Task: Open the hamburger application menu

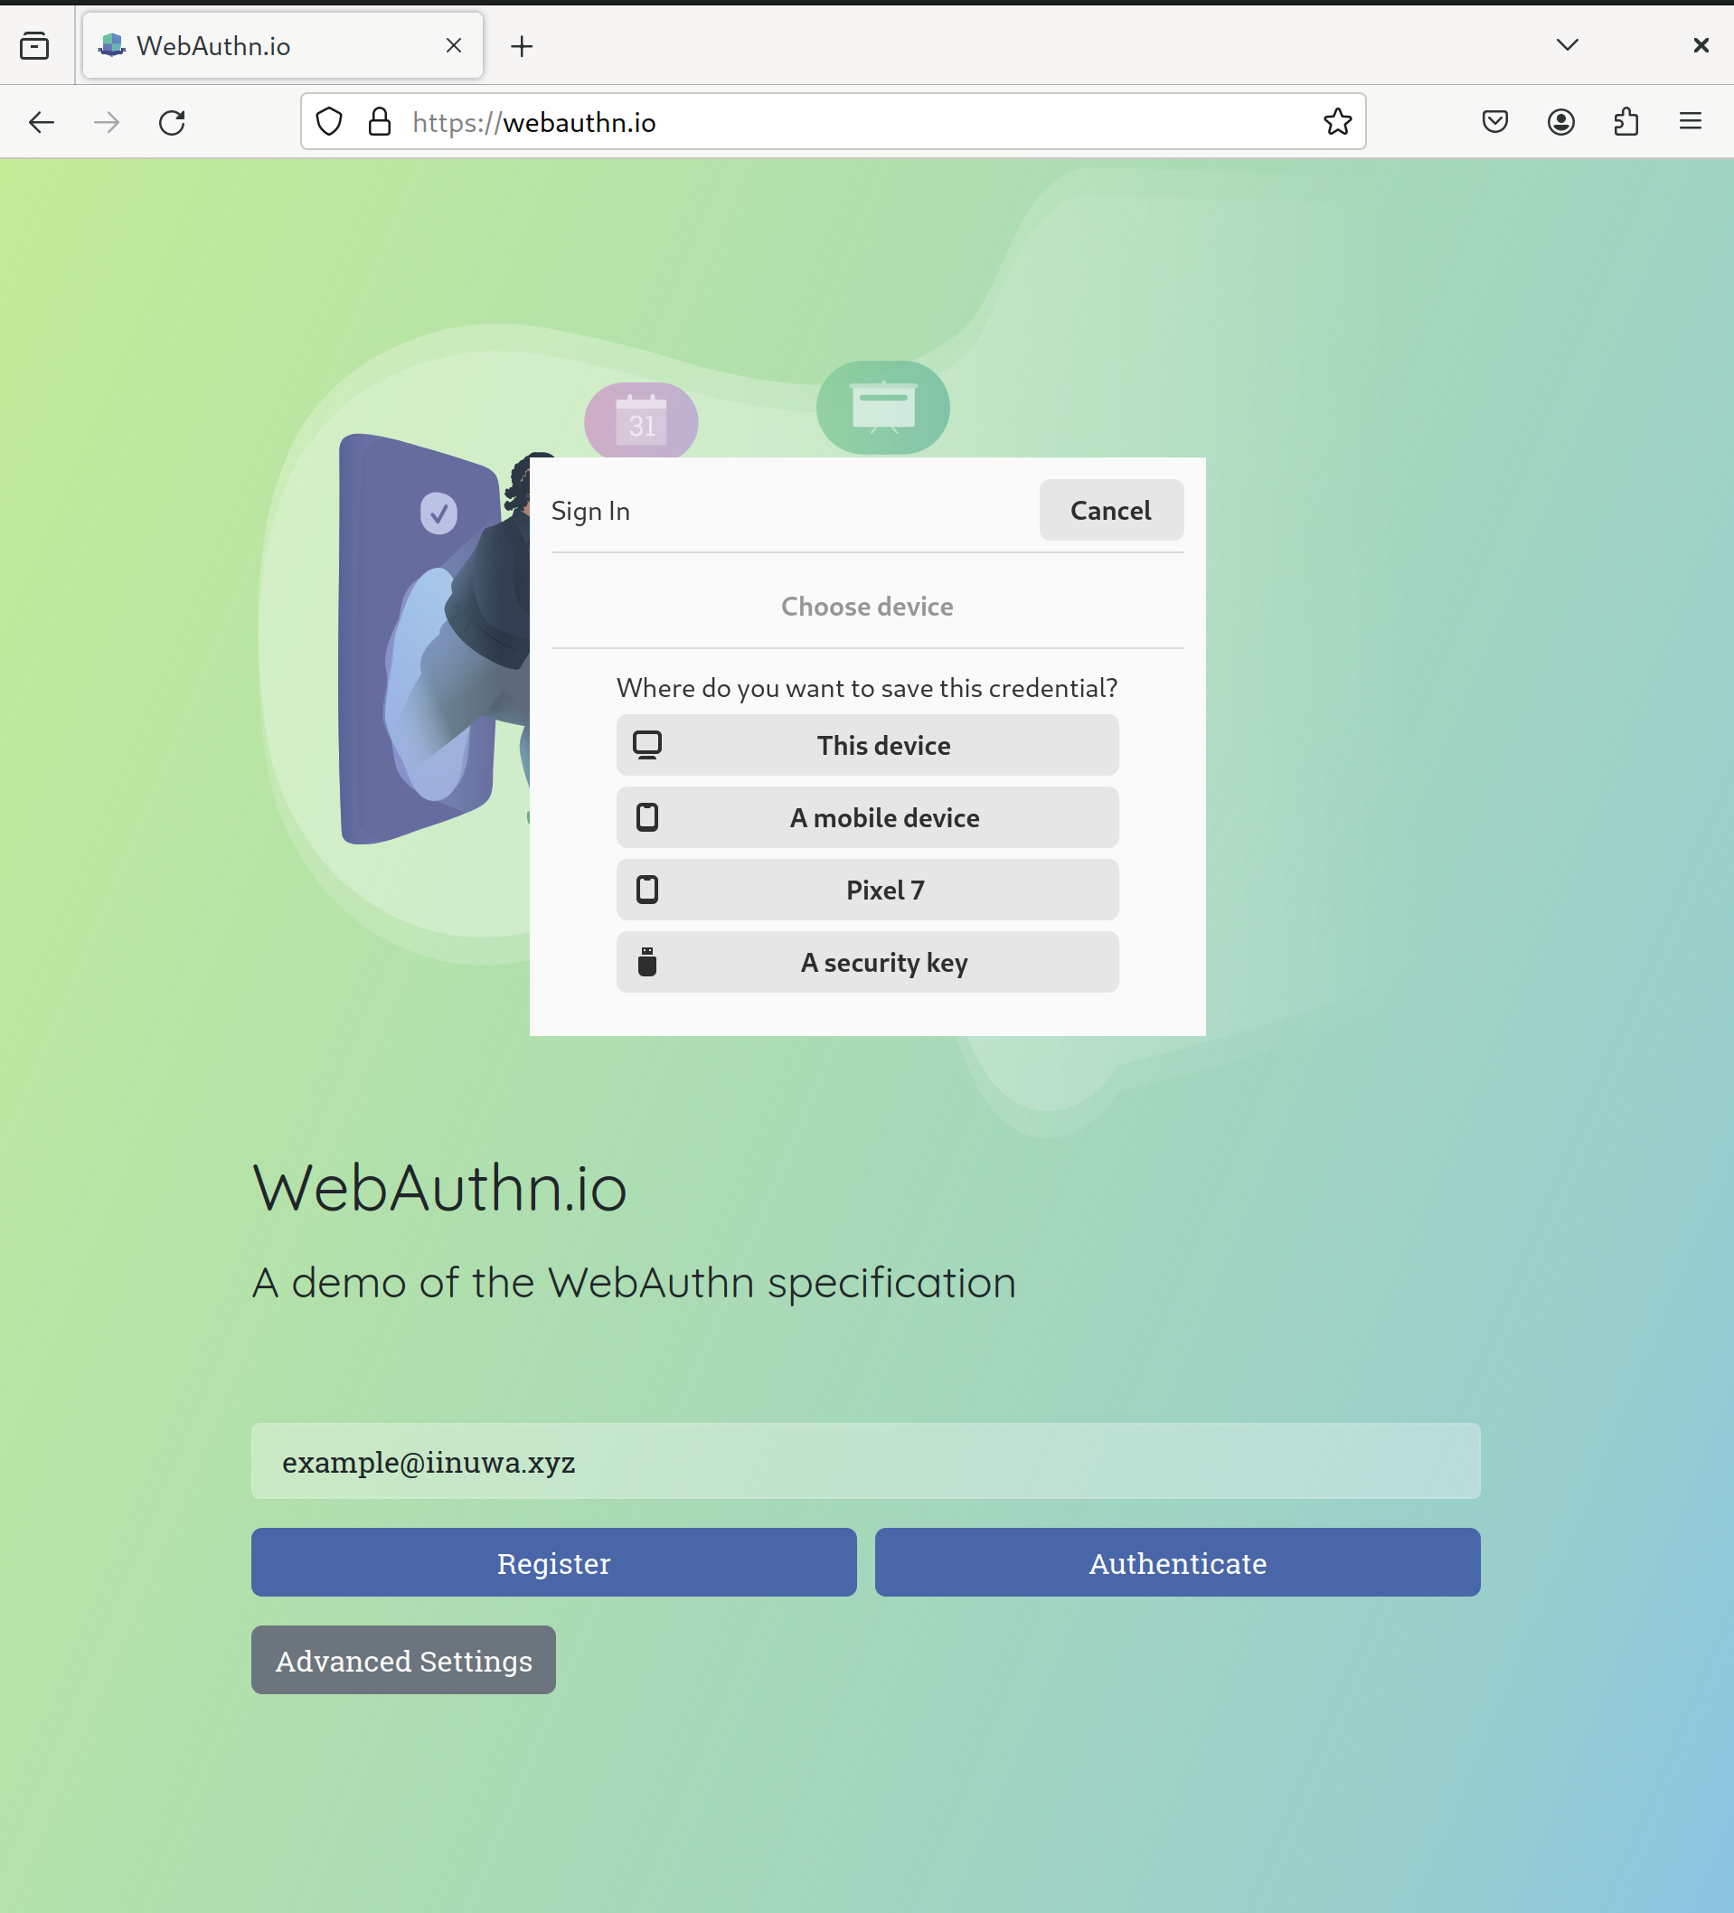Action: click(x=1691, y=121)
